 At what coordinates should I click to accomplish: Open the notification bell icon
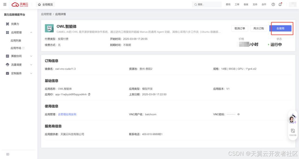[x=280, y=4]
